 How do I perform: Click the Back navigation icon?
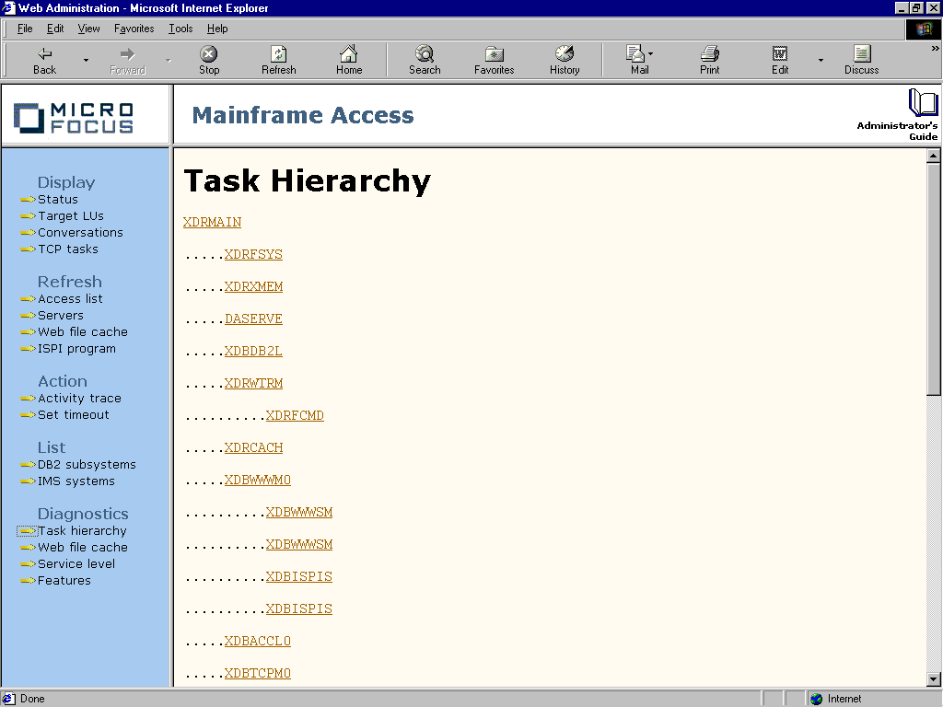[43, 58]
